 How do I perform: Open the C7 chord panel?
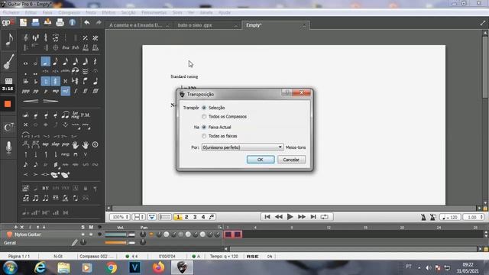click(x=8, y=128)
